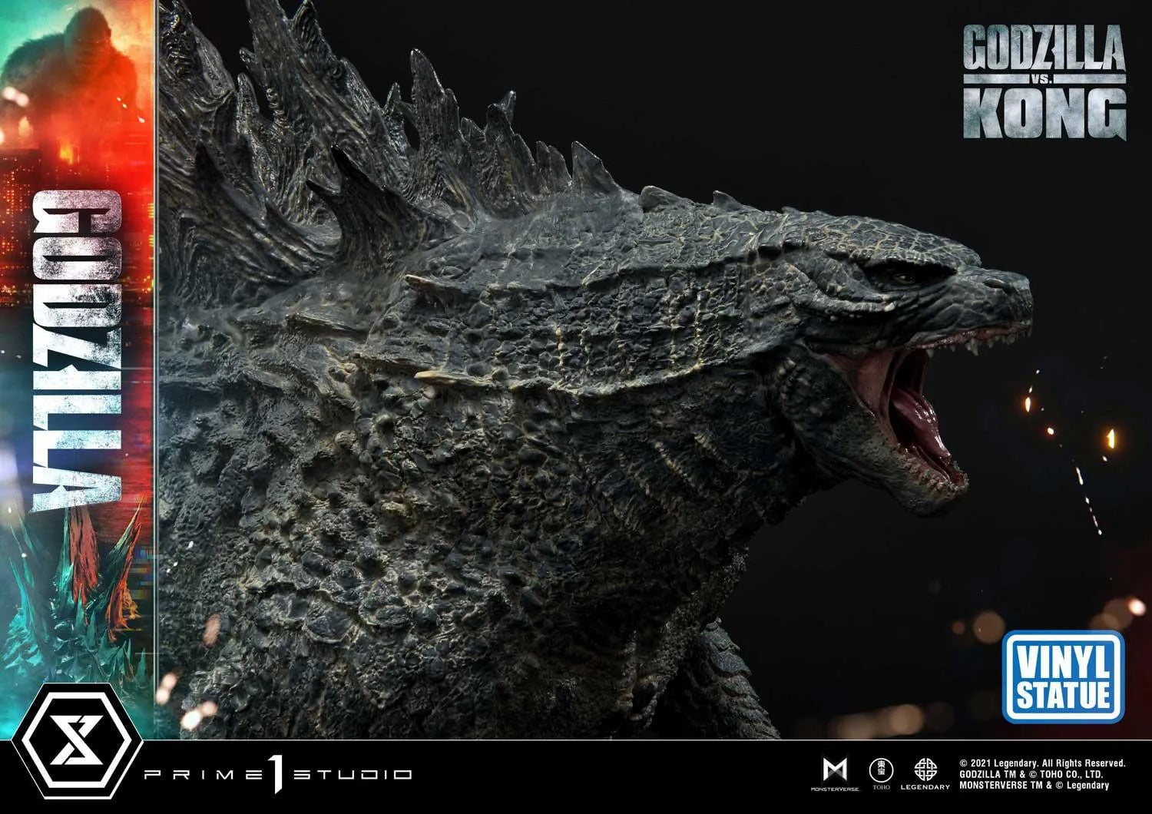Click the Monsterverse TM copyright line

(1034, 786)
